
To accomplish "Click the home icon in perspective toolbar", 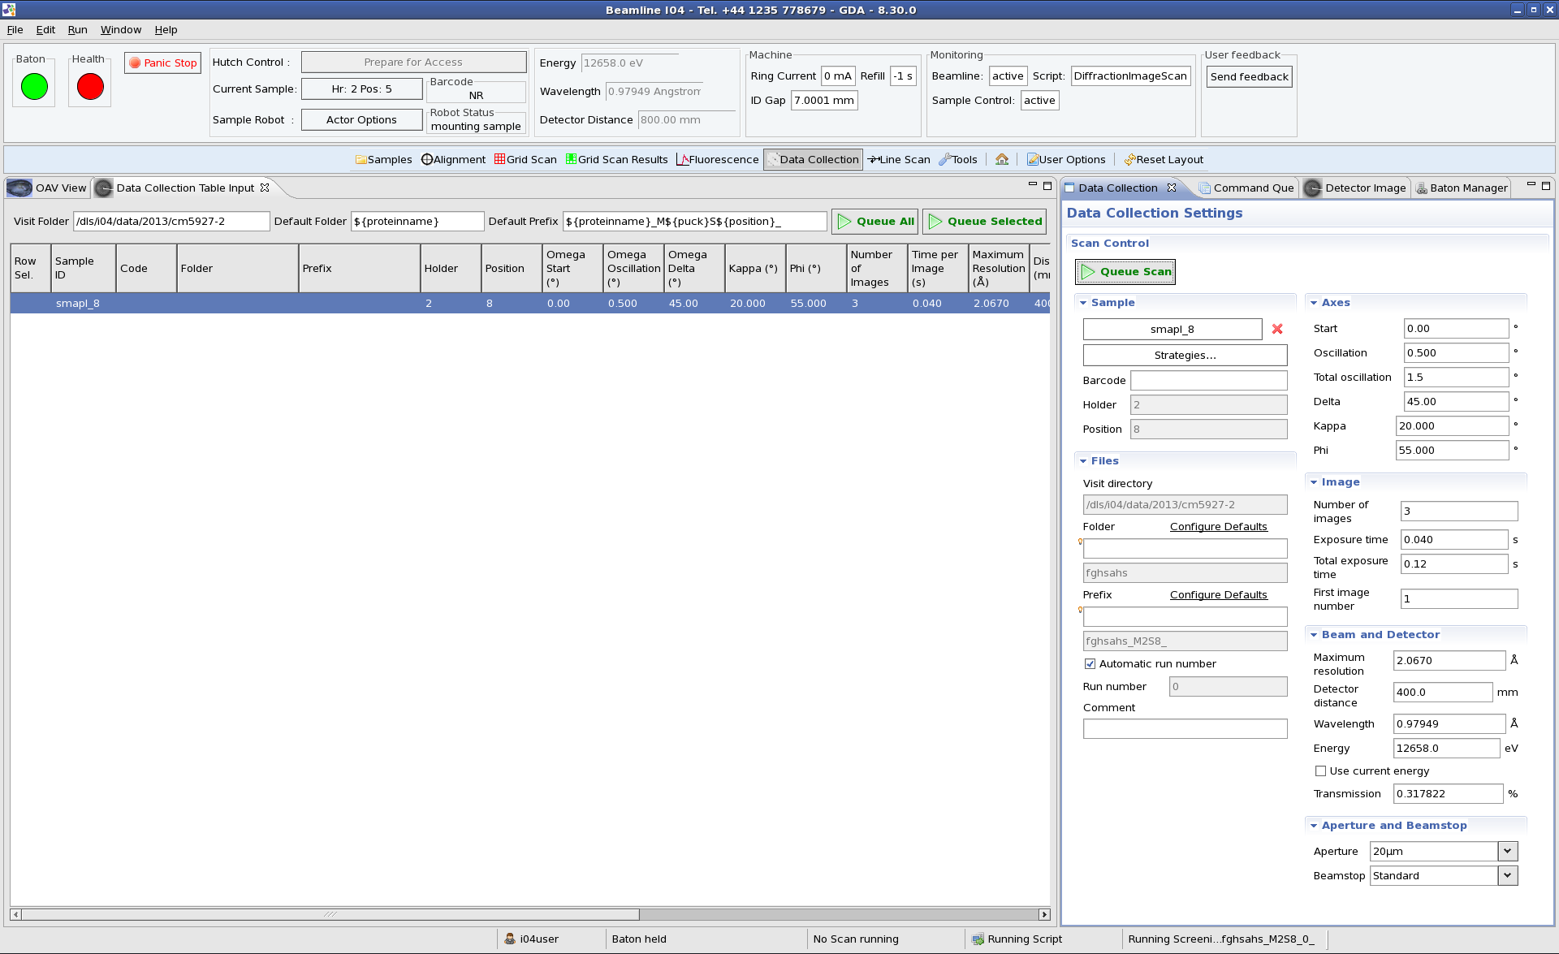I will point(1002,159).
